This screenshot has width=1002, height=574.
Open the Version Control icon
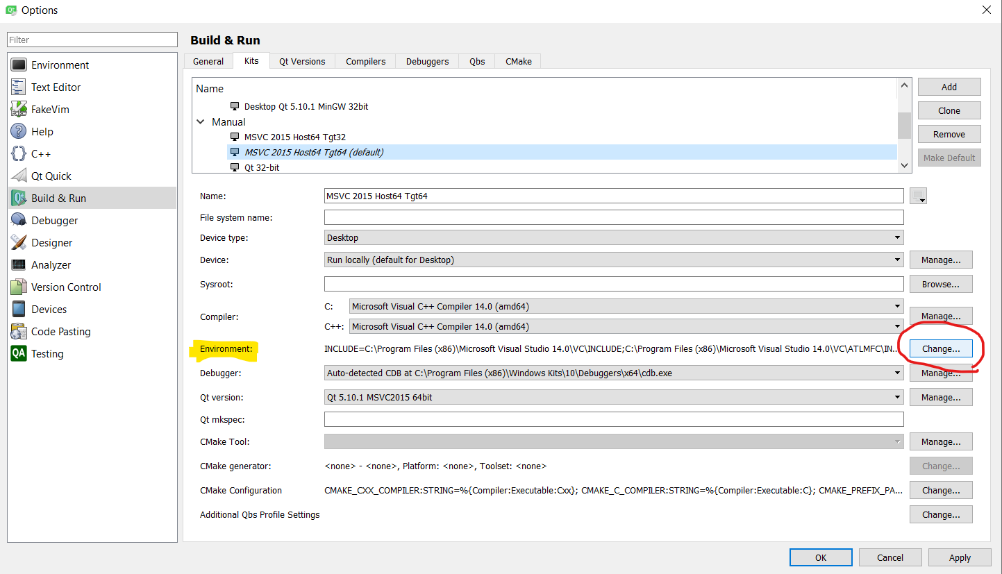[x=19, y=287]
